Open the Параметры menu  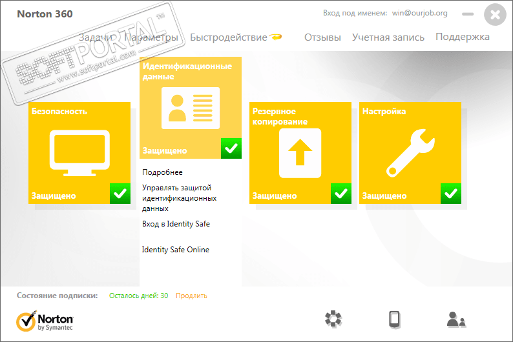point(151,37)
